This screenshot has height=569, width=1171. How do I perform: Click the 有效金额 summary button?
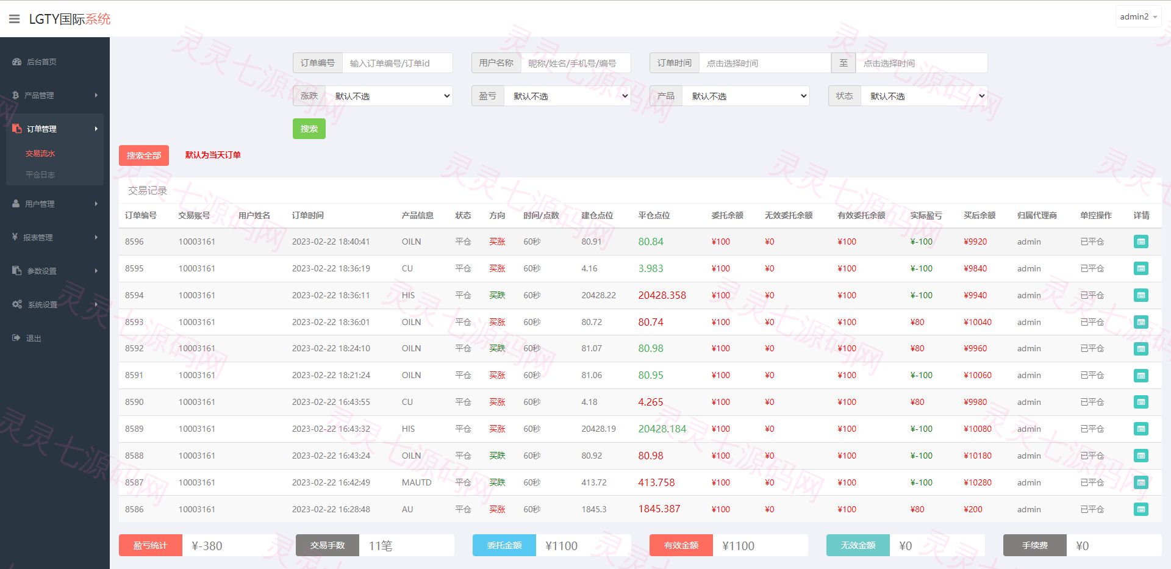(x=681, y=545)
